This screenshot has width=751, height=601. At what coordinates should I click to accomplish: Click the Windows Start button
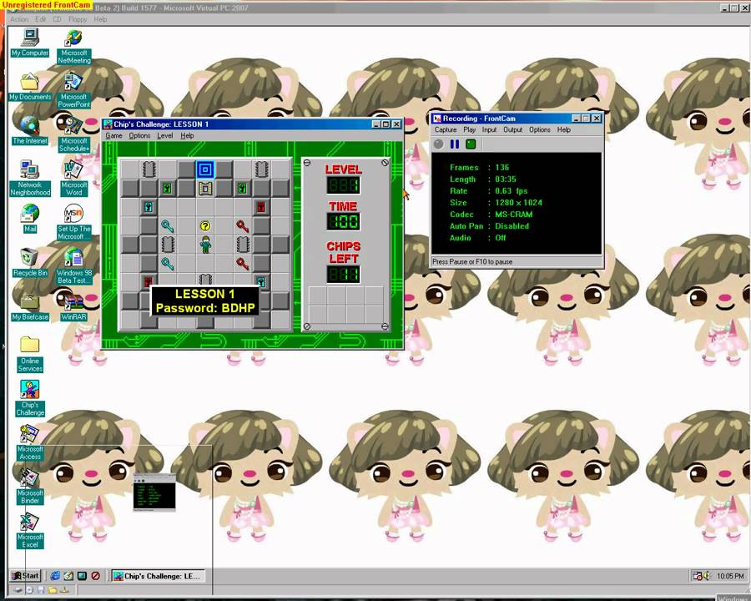25,576
